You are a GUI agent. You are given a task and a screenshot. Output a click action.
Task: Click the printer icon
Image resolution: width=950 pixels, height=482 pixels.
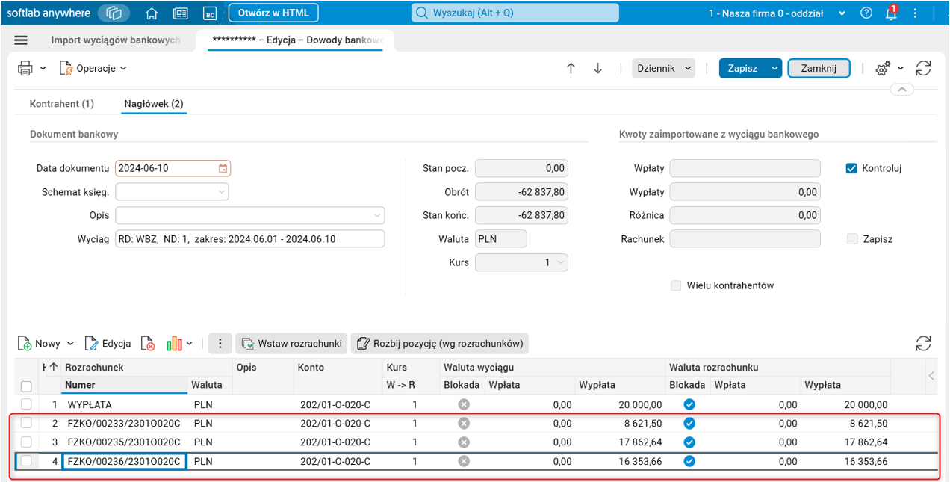25,68
